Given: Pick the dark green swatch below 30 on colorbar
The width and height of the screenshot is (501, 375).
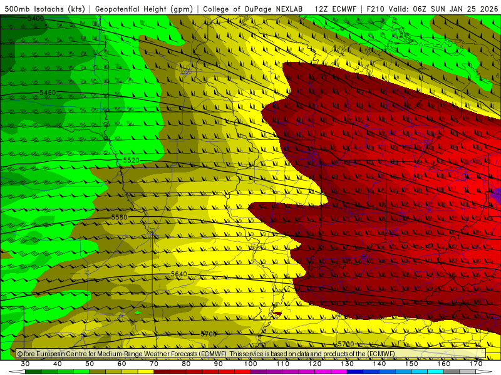Looking at the screenshot, I should (x=33, y=372).
